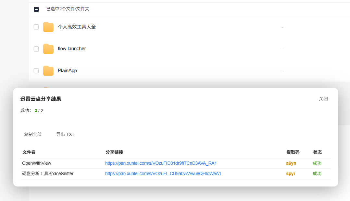Viewport: 350px width, 201px height.
Task: Click the PlainApp folder icon
Action: click(x=48, y=71)
